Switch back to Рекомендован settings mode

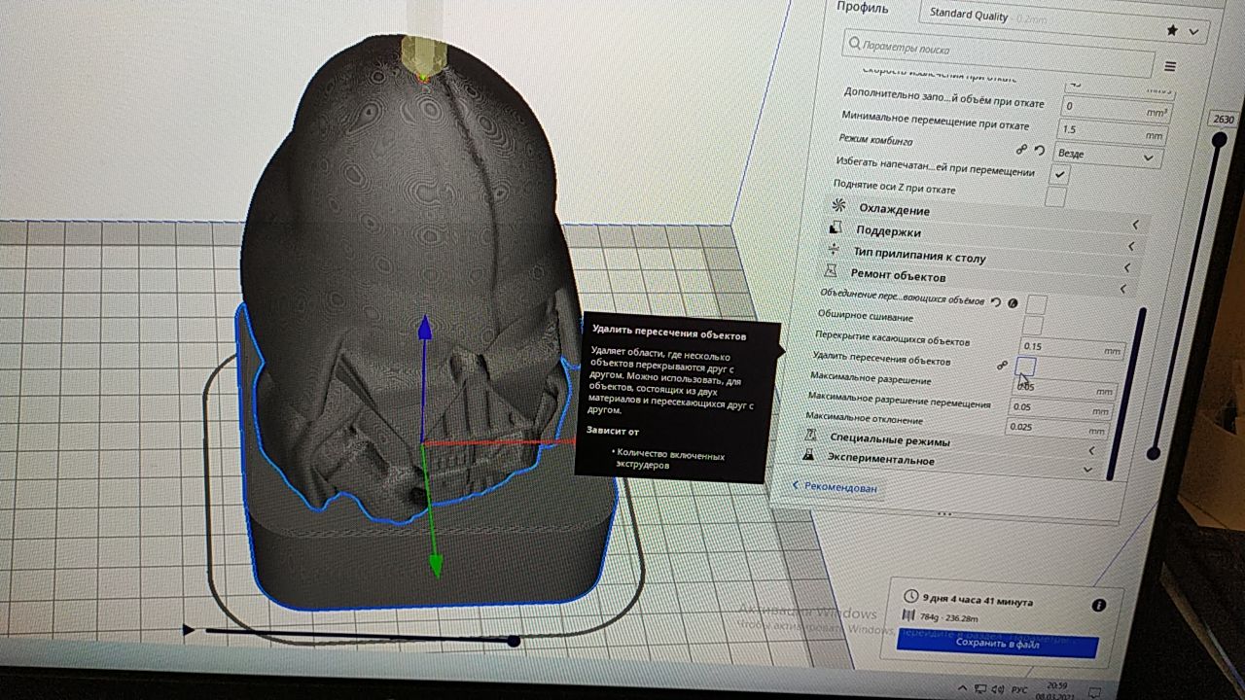click(x=835, y=486)
